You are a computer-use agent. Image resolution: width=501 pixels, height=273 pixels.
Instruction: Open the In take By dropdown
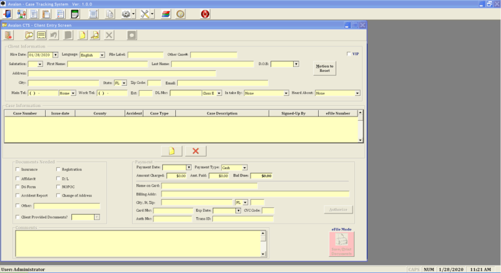tap(286, 93)
